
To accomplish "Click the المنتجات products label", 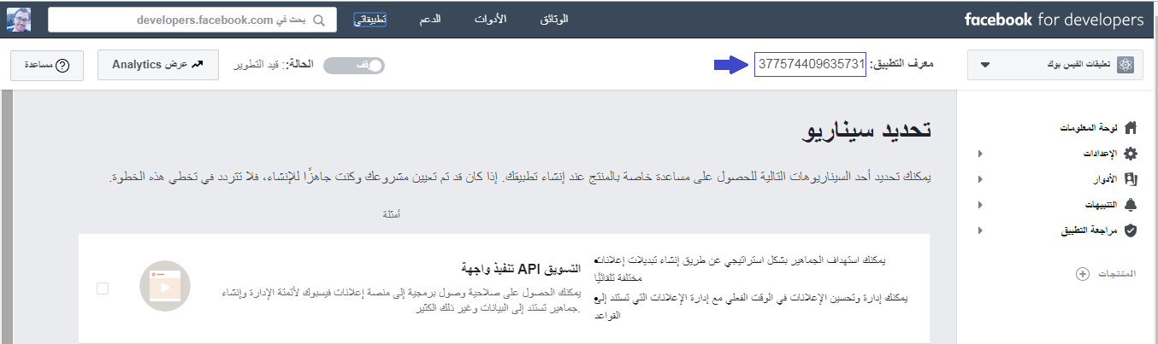I will pyautogui.click(x=1118, y=274).
